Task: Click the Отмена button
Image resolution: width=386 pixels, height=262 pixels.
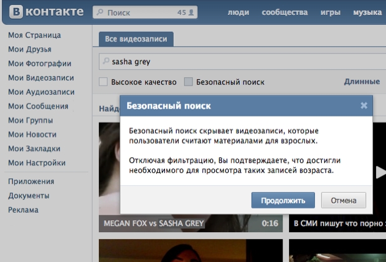Action: (x=344, y=200)
